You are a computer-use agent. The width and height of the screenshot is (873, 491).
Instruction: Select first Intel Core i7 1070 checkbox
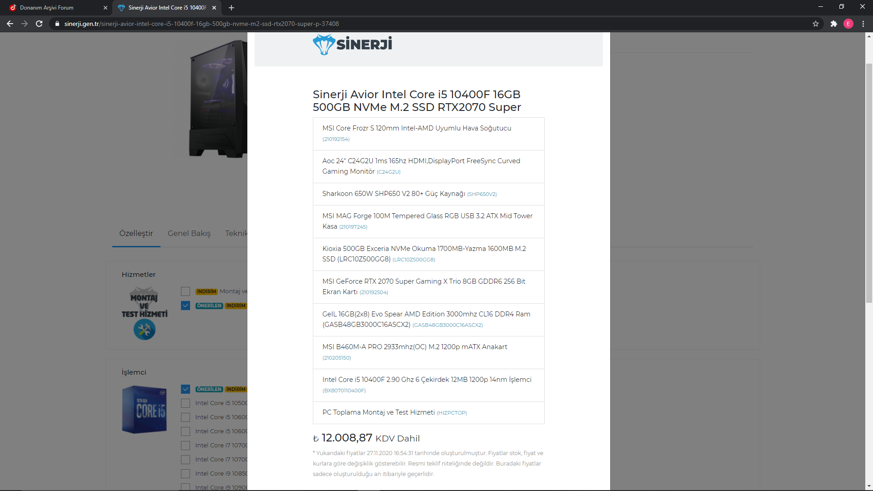pos(186,446)
